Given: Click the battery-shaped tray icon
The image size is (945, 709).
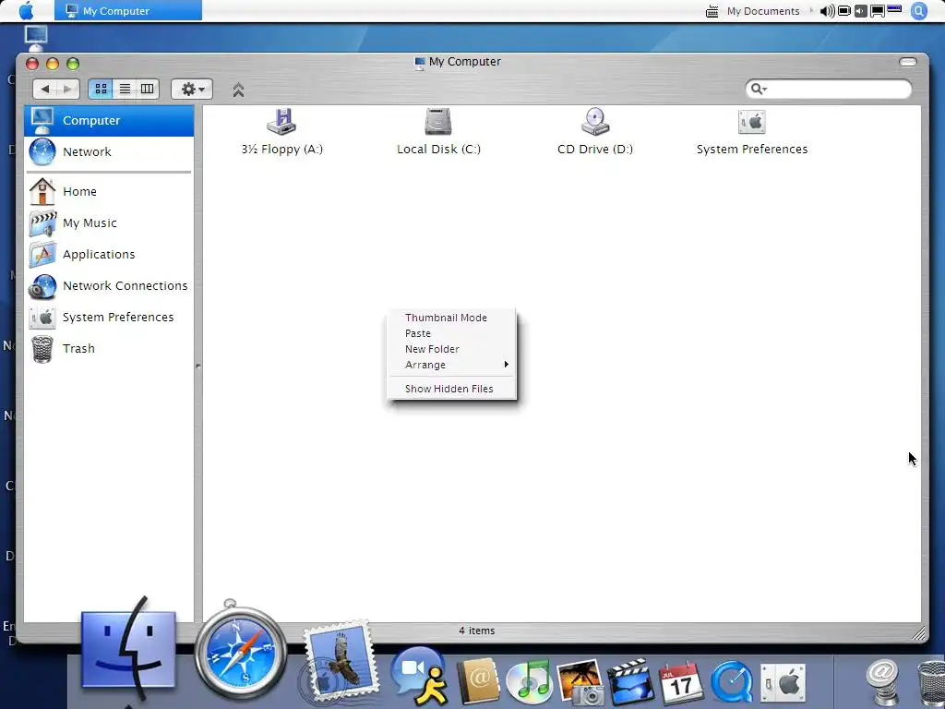Looking at the screenshot, I should tap(844, 11).
